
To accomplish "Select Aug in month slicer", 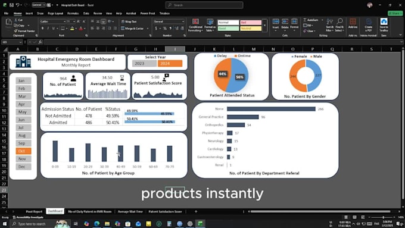I will pos(23,135).
